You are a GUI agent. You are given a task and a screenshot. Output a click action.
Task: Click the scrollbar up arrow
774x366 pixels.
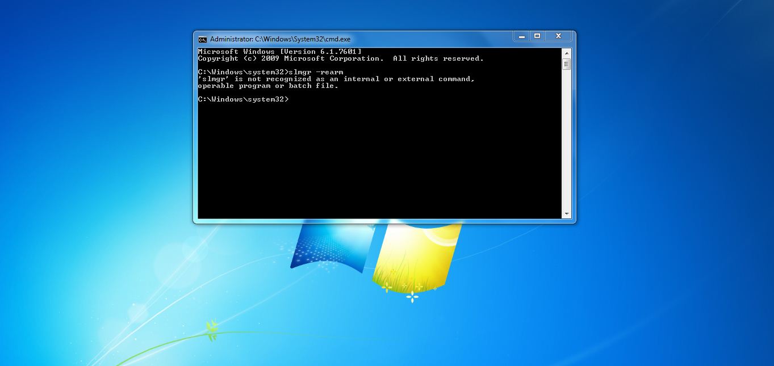[x=566, y=52]
